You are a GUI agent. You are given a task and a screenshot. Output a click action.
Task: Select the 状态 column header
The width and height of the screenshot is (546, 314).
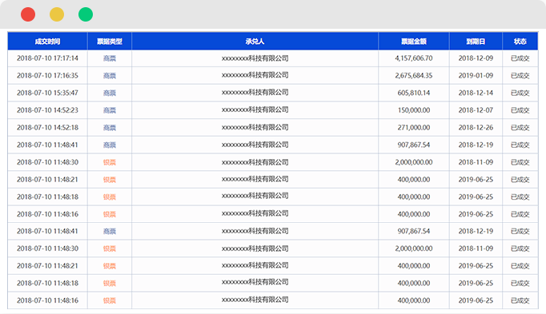[520, 42]
